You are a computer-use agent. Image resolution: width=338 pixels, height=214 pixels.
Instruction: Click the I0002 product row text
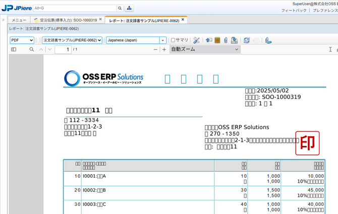[94, 190]
